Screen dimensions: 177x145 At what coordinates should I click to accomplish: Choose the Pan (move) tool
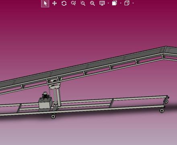click(x=54, y=3)
